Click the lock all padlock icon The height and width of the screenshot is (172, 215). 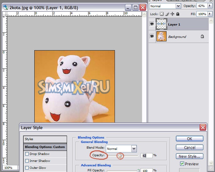tap(178, 14)
